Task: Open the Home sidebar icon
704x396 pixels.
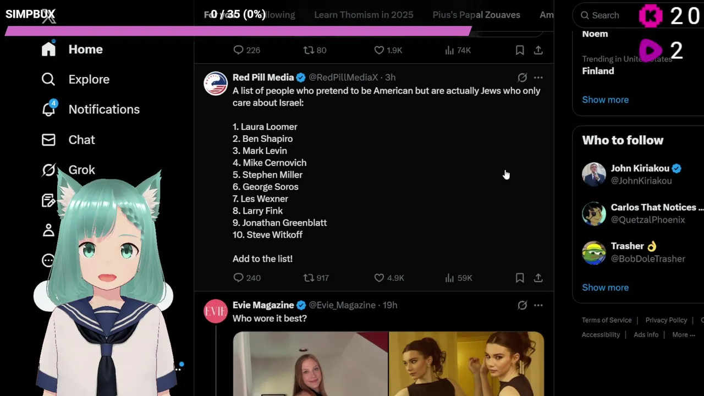Action: (48, 49)
